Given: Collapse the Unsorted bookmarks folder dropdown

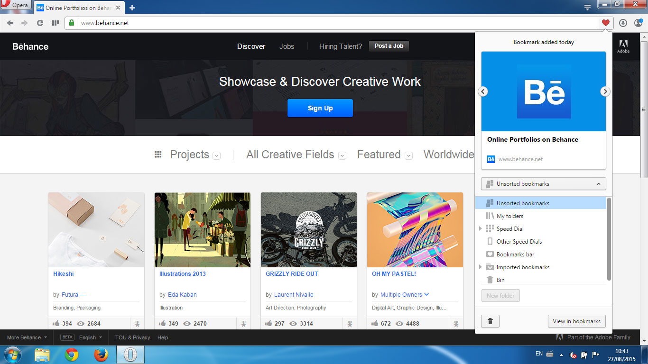Looking at the screenshot, I should coord(544,184).
